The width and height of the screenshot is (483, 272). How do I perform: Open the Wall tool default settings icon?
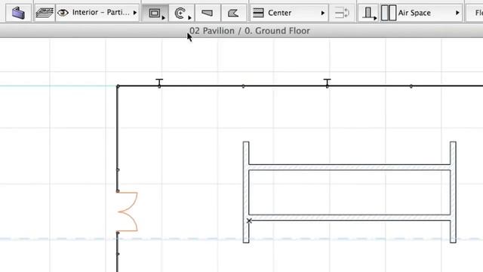point(18,13)
